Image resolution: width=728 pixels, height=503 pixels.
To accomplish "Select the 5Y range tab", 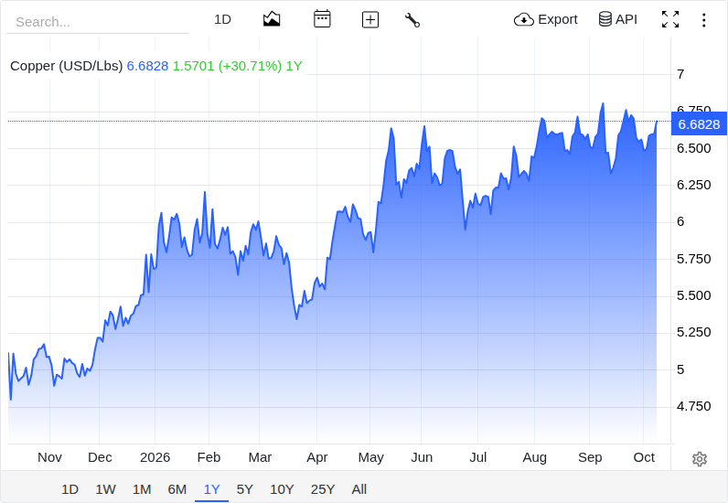I will point(245,489).
